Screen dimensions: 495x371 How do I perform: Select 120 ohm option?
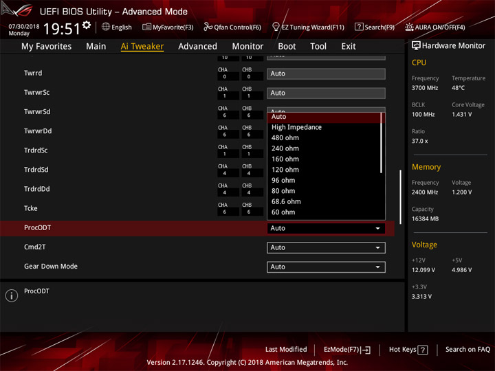[324, 170]
